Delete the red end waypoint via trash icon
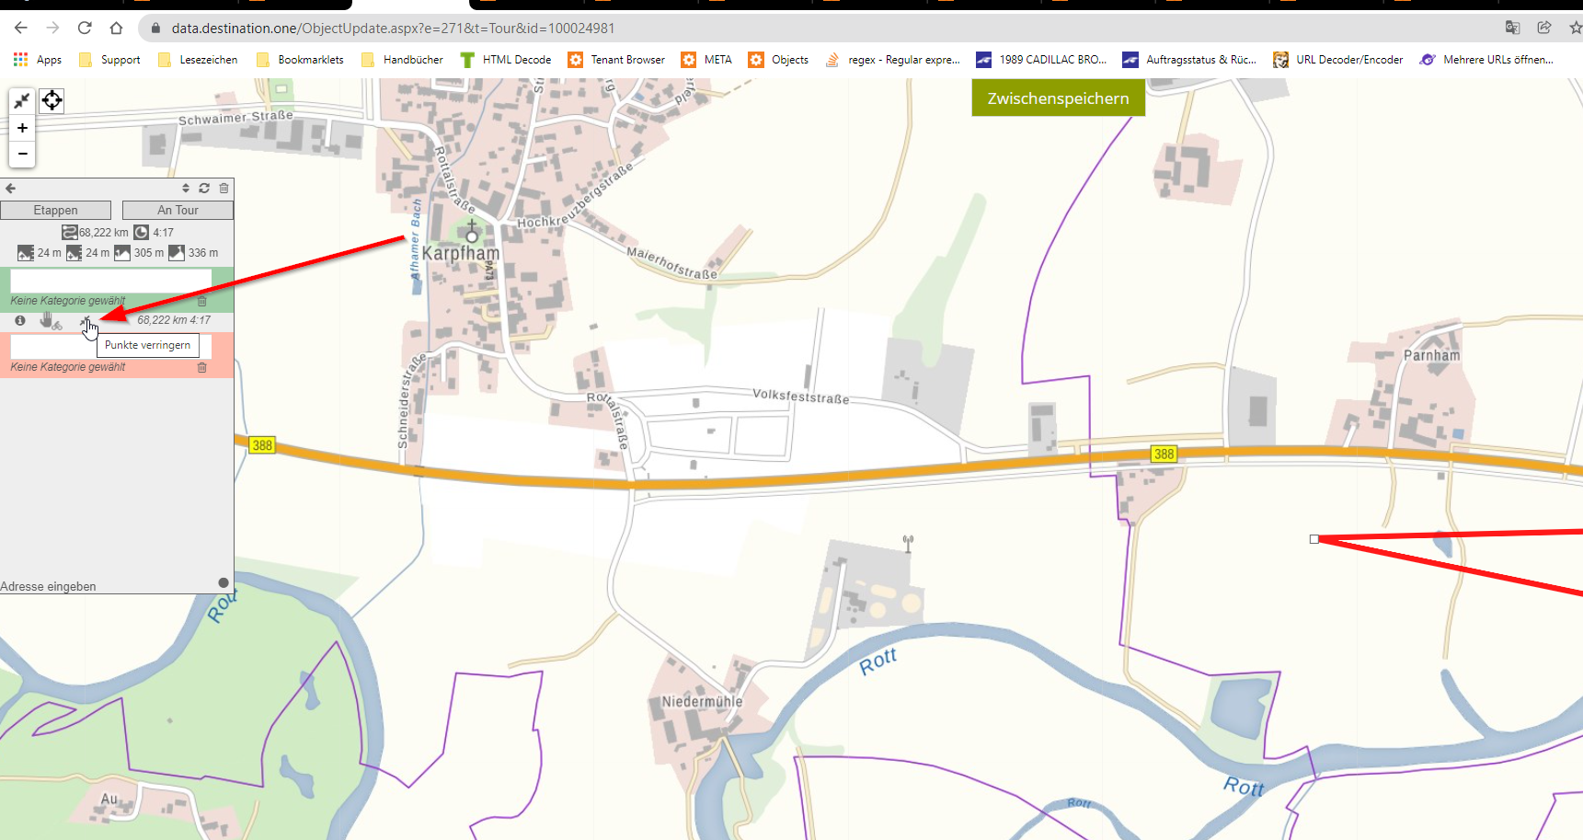1583x840 pixels. [x=202, y=367]
